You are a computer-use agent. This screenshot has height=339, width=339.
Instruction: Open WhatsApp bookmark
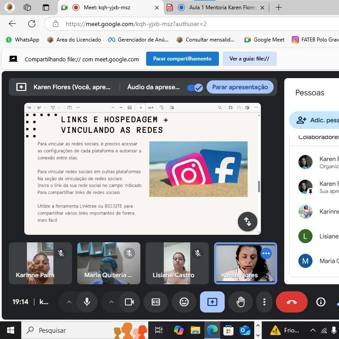23,40
